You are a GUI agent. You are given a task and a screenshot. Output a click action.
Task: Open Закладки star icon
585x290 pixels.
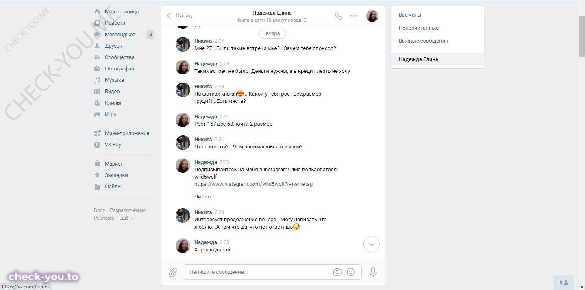(97, 175)
